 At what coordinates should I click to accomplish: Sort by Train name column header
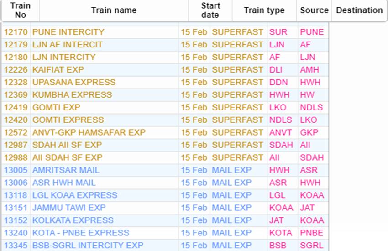click(x=114, y=10)
